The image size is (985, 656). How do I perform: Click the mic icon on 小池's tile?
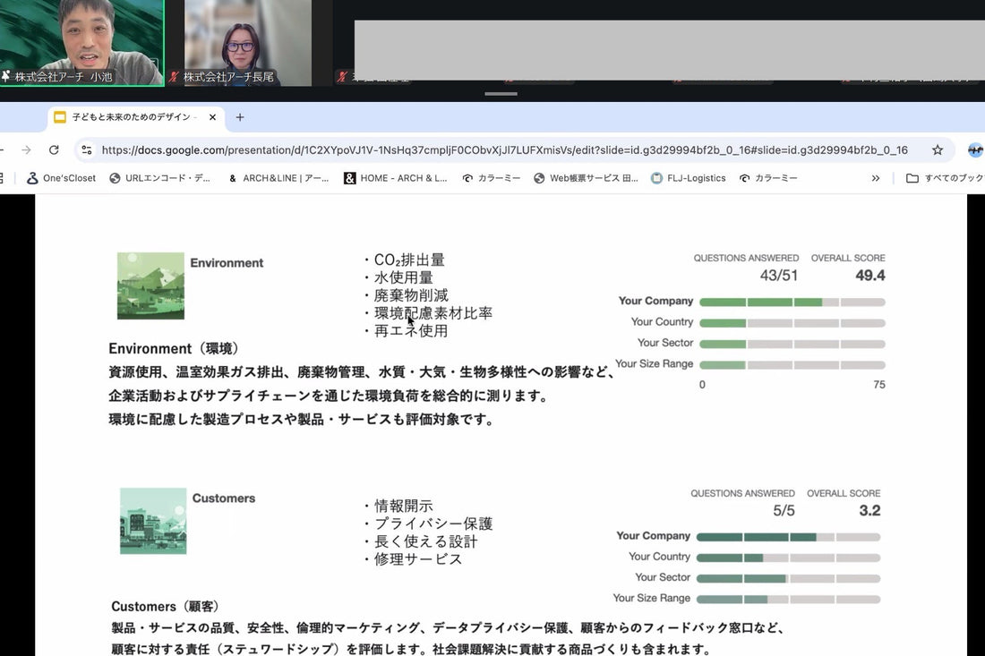[x=5, y=77]
